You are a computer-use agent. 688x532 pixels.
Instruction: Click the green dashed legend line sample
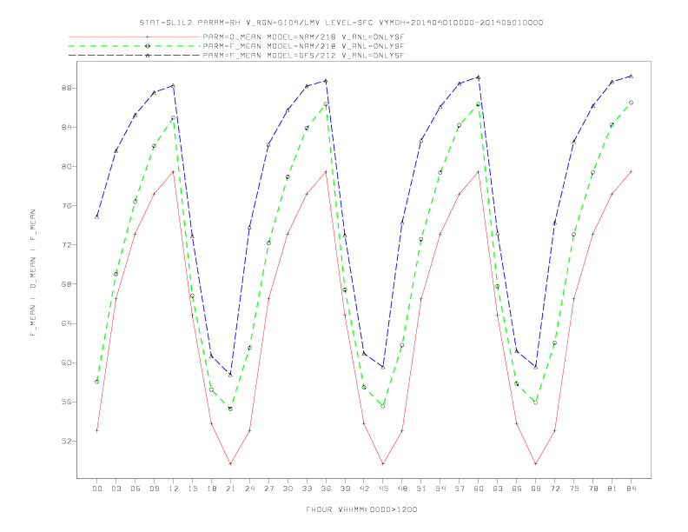pyautogui.click(x=135, y=46)
